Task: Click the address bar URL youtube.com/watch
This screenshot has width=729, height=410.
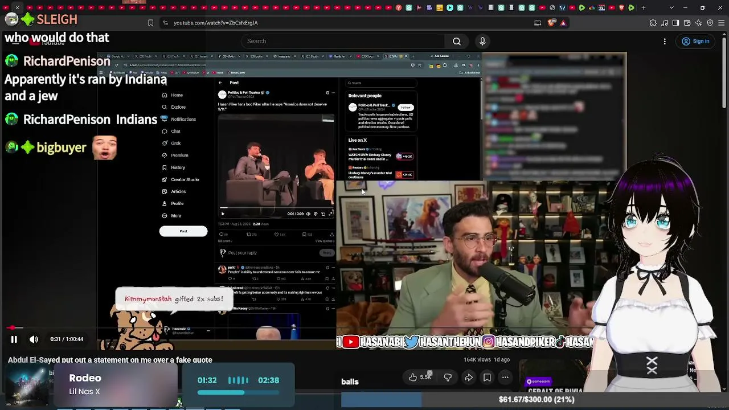Action: pos(215,23)
